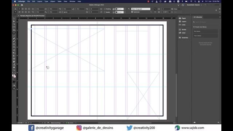
Task: Open the Help menu
Action: (x=79, y=1)
